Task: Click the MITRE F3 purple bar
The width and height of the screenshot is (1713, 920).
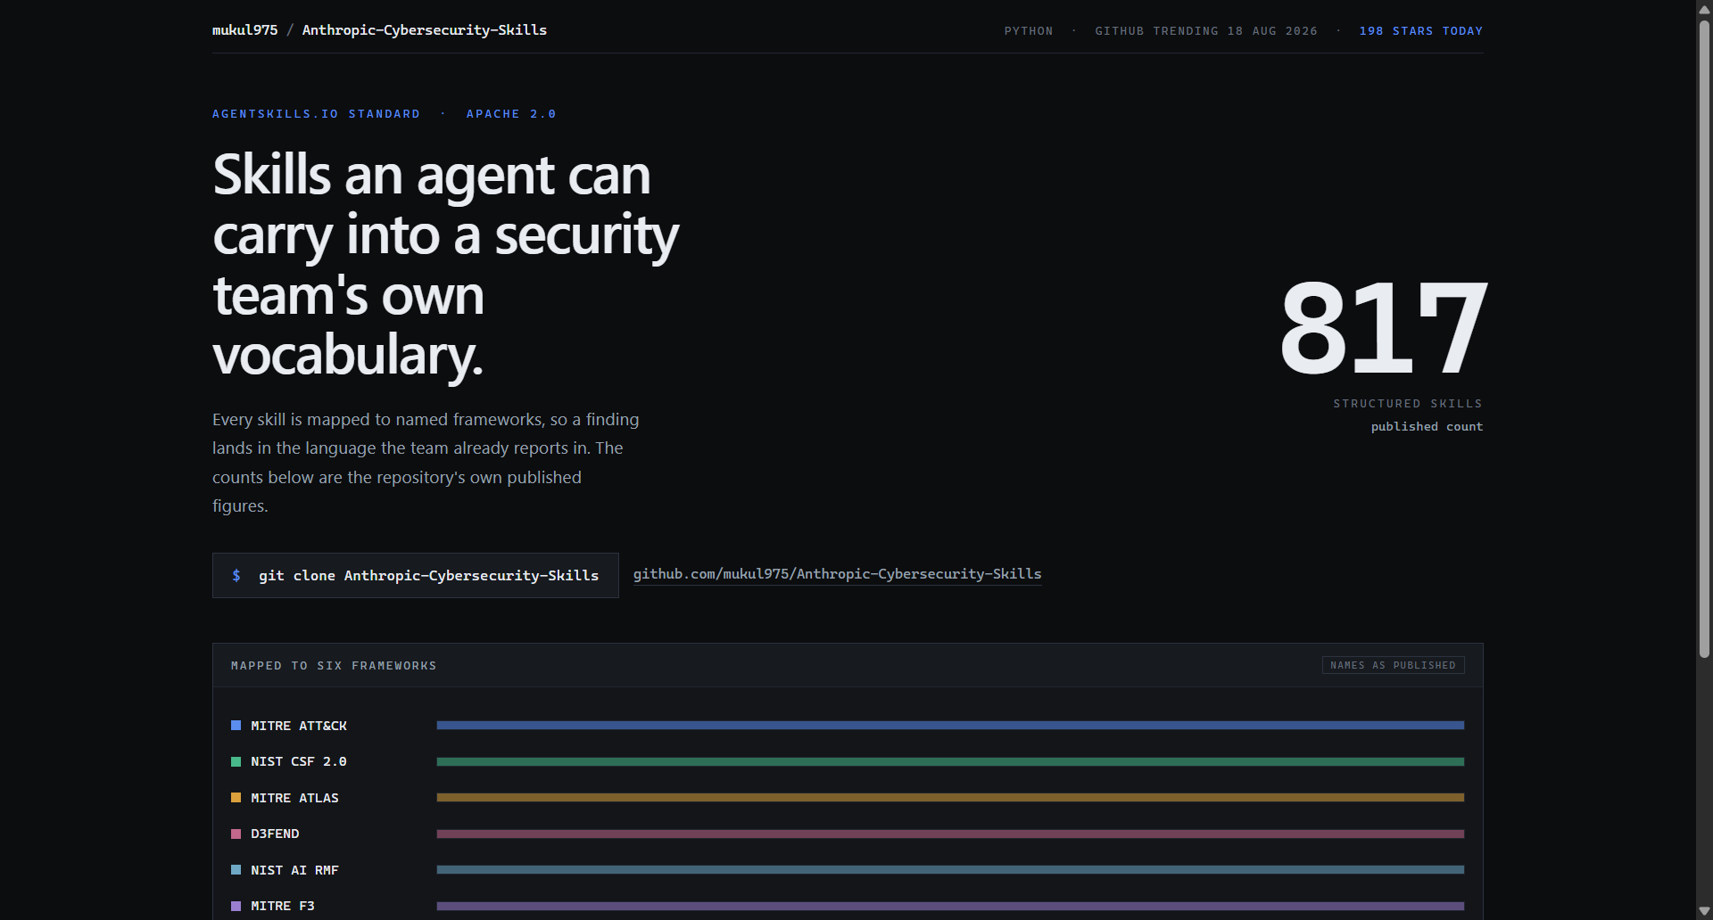Action: (950, 906)
